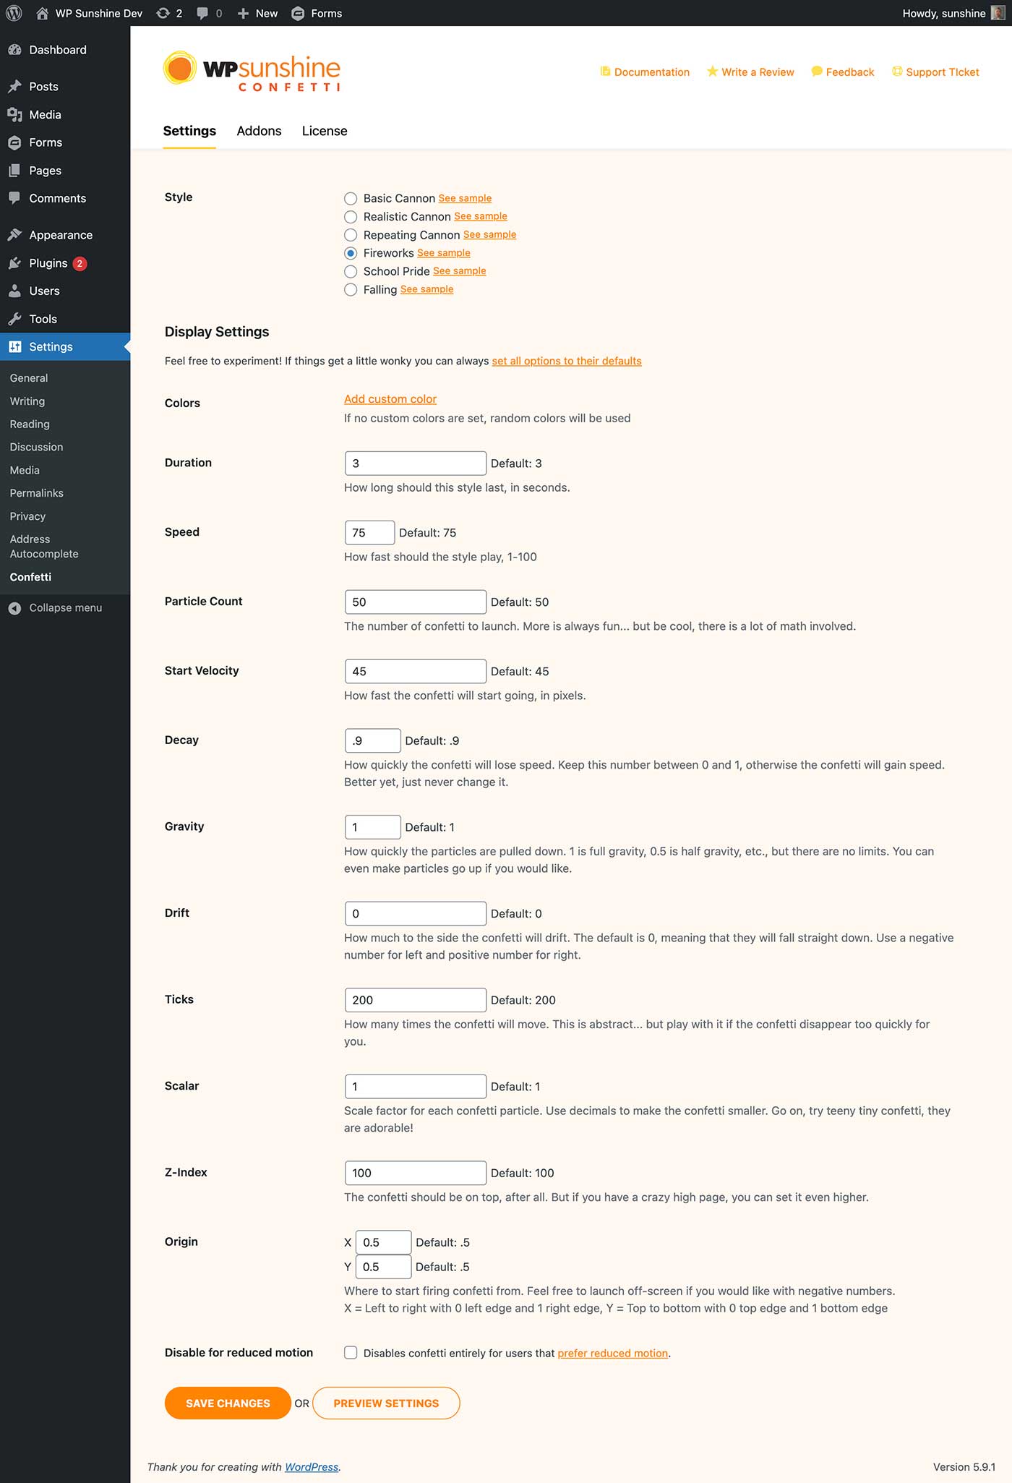Viewport: 1012px width, 1483px height.
Task: Open See sample link for Basic Cannon
Action: (x=465, y=198)
